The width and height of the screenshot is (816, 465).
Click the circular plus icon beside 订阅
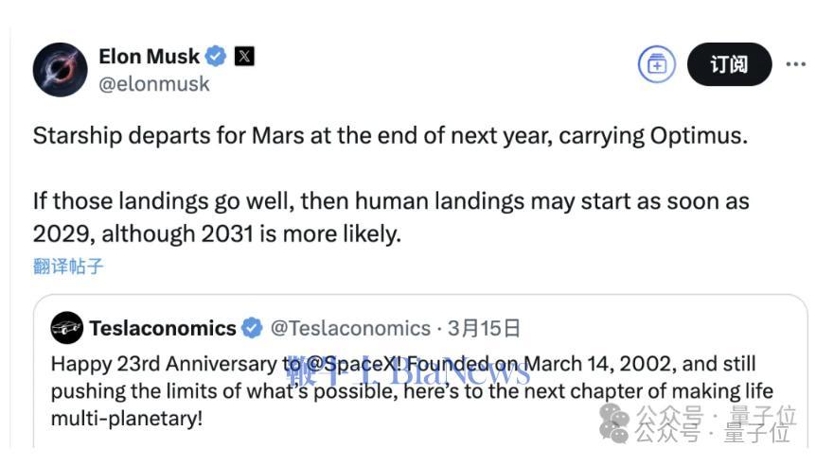657,64
